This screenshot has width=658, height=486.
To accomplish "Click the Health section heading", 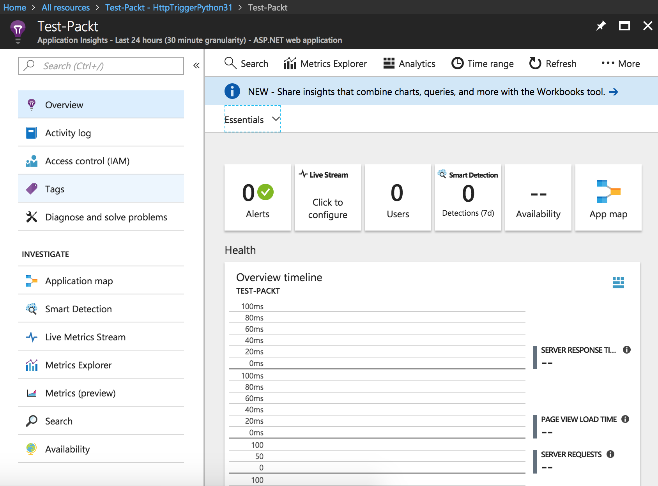I will (x=240, y=250).
